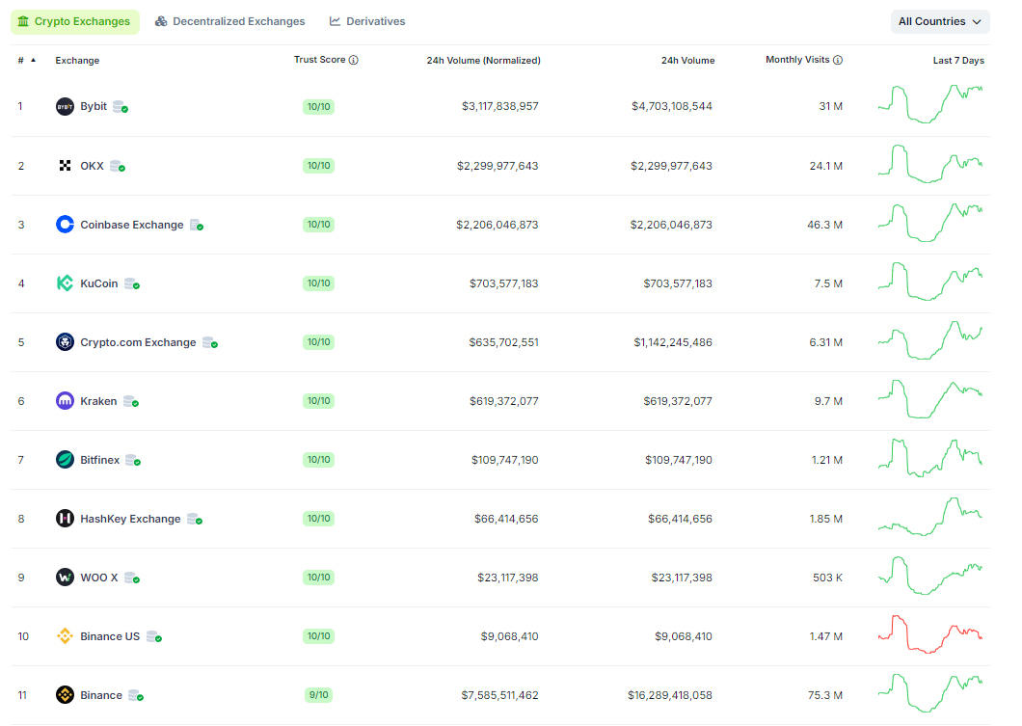Click the HashKey Exchange logo
The height and width of the screenshot is (726, 1022).
click(x=65, y=518)
